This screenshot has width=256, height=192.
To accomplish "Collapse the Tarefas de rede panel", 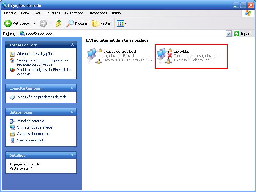I will 72,45.
